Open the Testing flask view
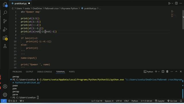Screen dimensions: 184x104 (5, 46)
